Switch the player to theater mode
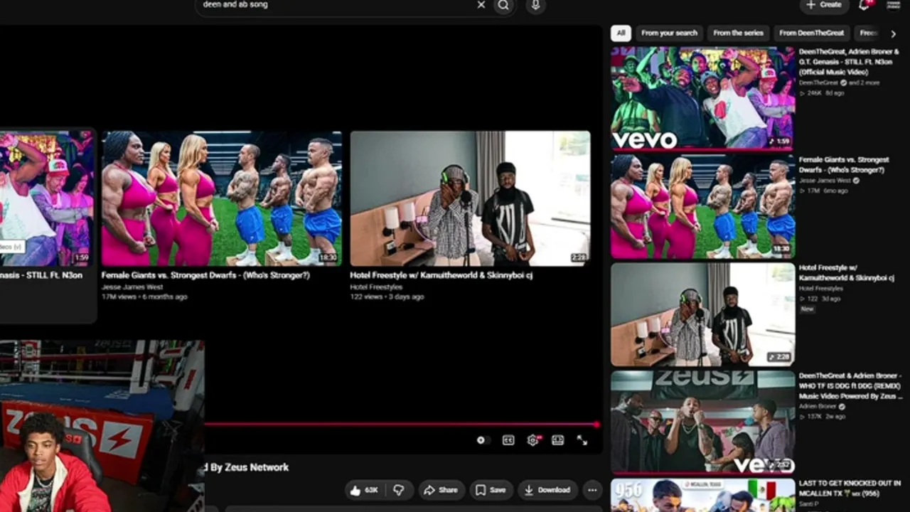The image size is (910, 512). click(558, 440)
